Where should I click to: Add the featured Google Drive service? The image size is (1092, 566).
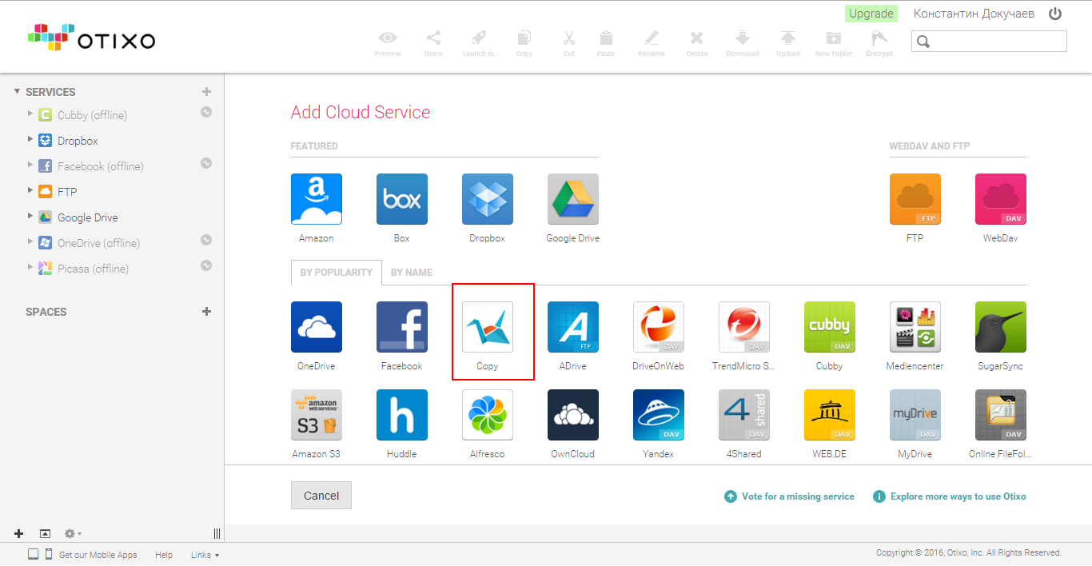(573, 199)
